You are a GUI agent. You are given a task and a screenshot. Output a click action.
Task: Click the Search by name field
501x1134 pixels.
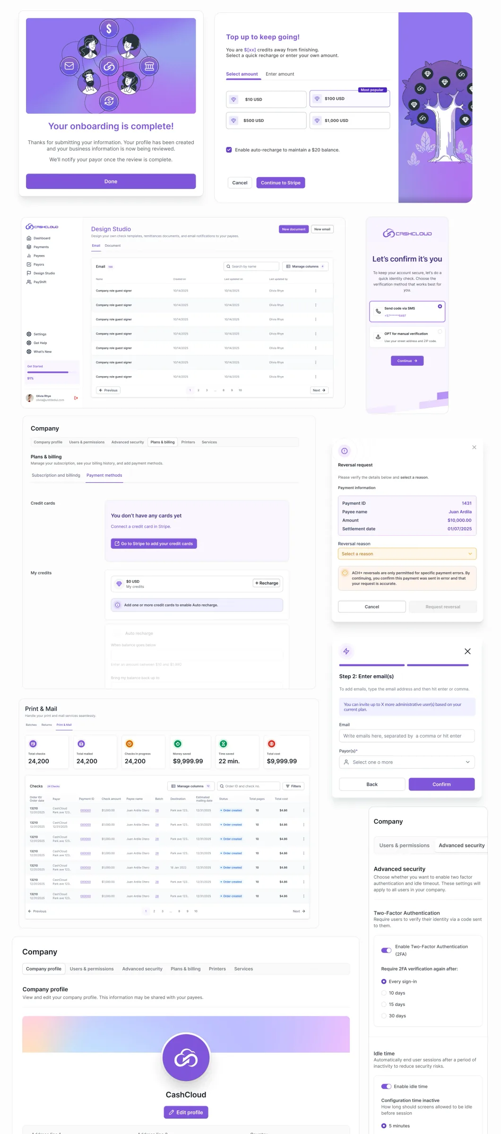[x=251, y=266]
